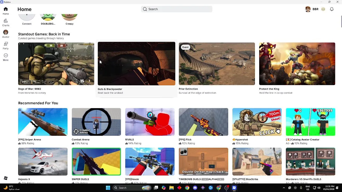The image size is (342, 192).
Task: Click the Roblox taskbar icon
Action: click(x=234, y=188)
